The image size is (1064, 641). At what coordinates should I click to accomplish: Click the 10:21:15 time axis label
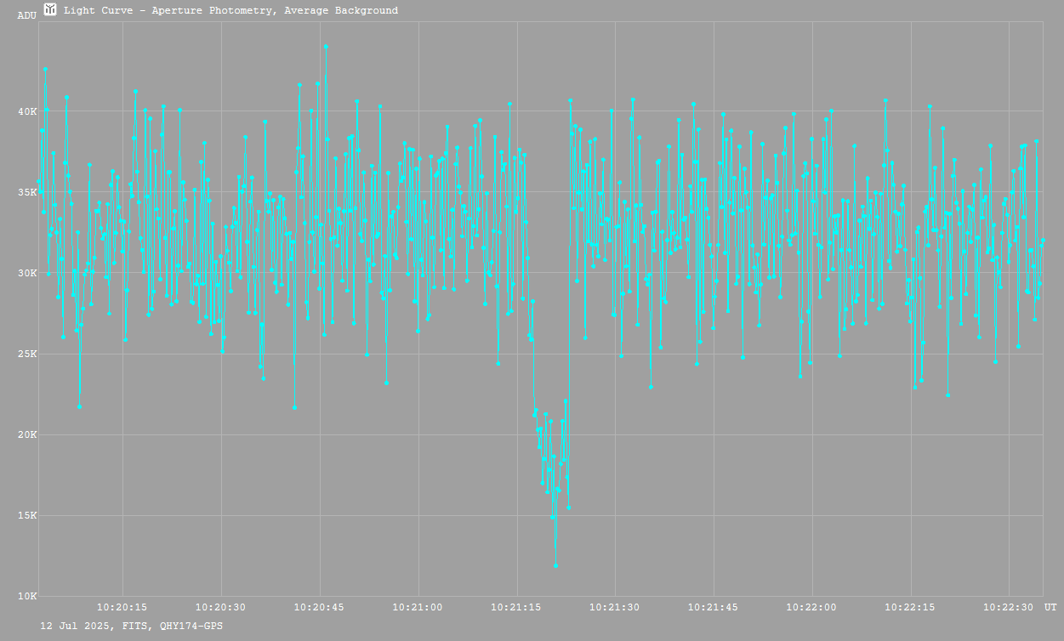517,607
